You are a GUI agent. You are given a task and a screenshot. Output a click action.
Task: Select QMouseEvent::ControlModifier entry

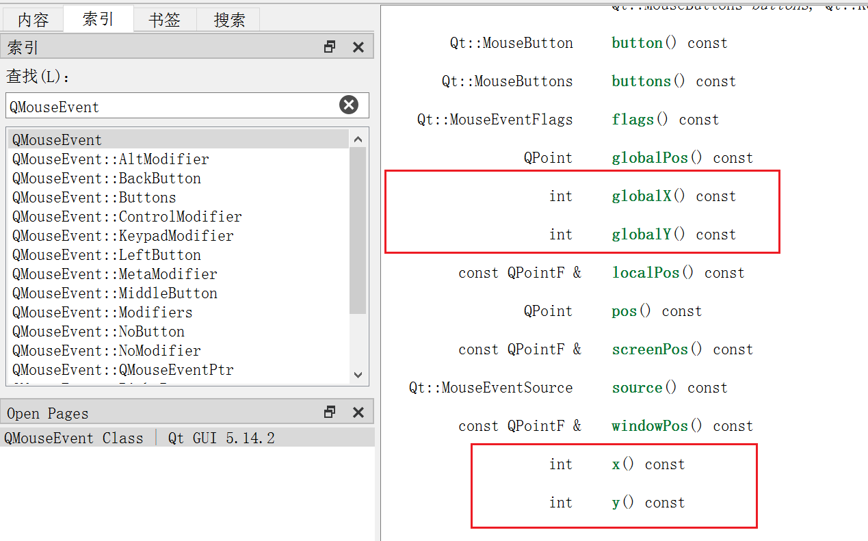[x=127, y=216]
